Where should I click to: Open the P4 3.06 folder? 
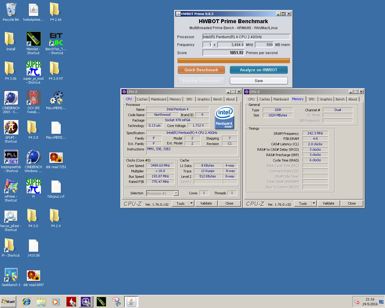point(11,71)
